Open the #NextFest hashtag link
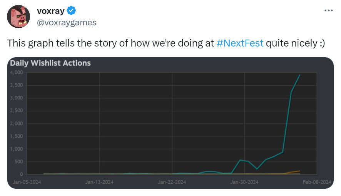Image resolution: width=341 pixels, height=196 pixels. click(240, 43)
